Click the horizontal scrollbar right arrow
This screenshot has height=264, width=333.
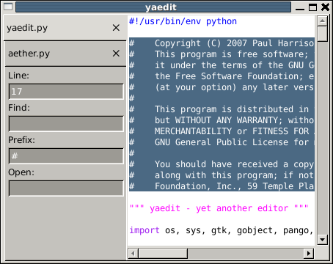tap(309, 253)
